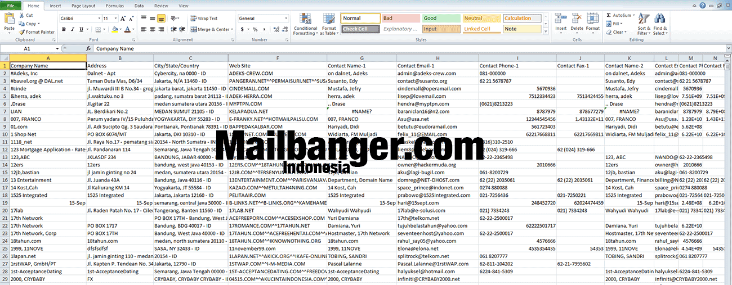Click Merge & Center
Screen dimensions: 732x285
209,29
